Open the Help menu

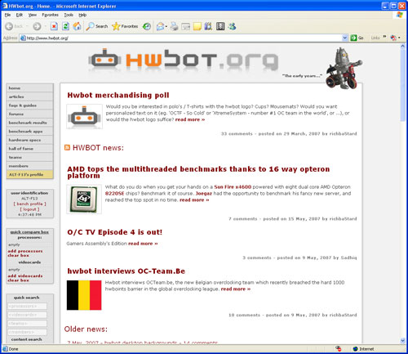pos(82,15)
